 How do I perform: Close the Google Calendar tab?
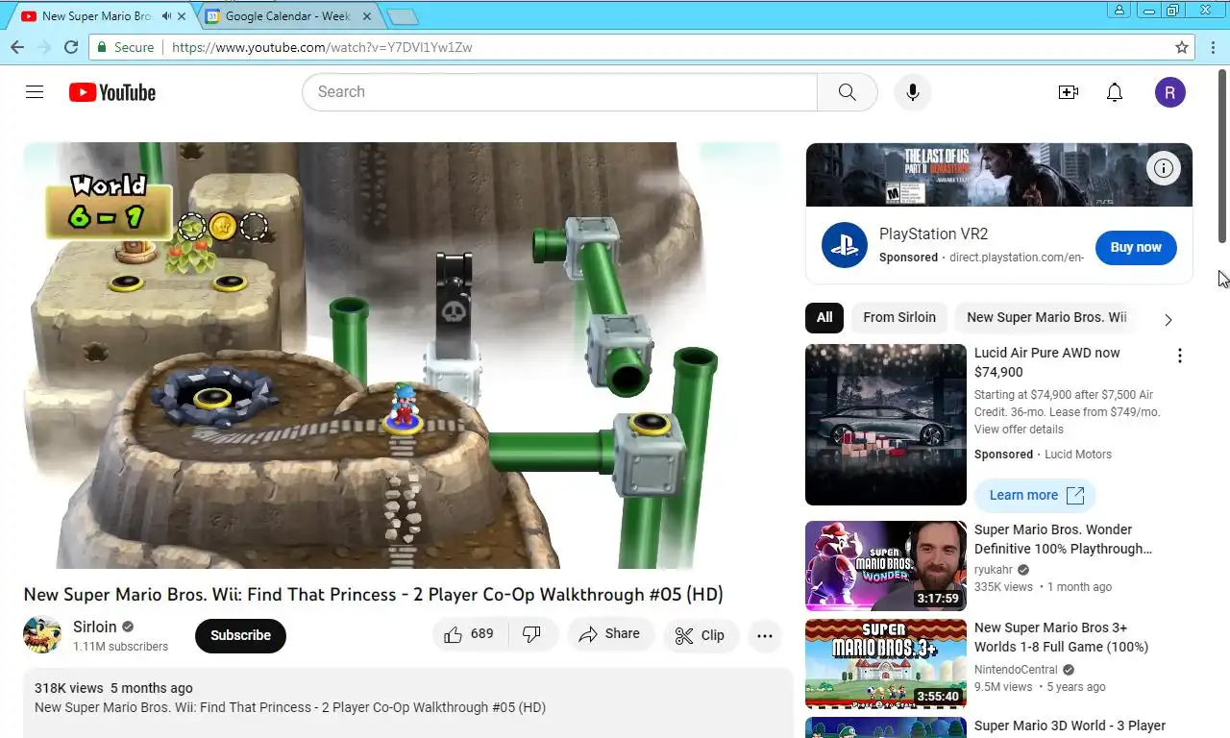tap(367, 16)
